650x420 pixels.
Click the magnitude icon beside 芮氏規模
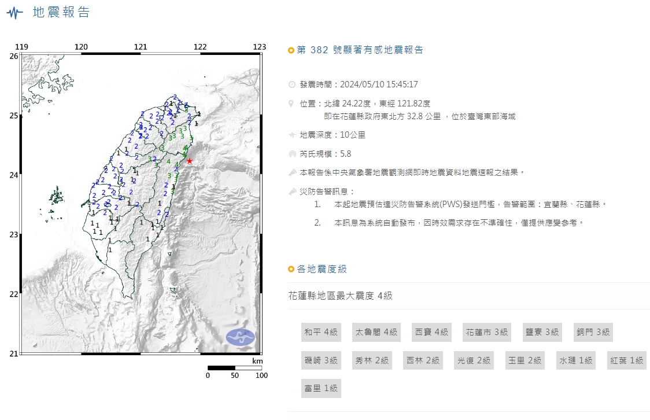(291, 154)
